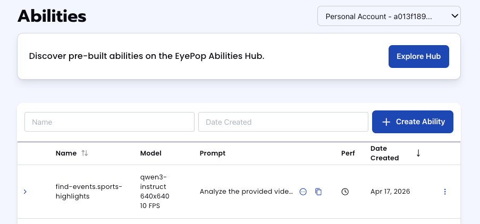The width and height of the screenshot is (480, 224).
Task: Click the truncated 'Analyze the provided vide…' prompt text
Action: (246, 192)
